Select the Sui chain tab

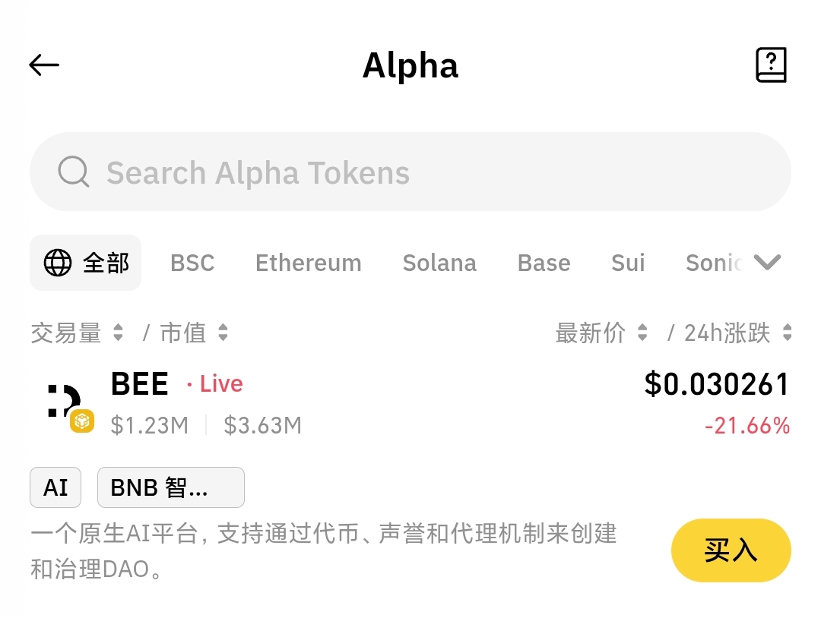click(x=628, y=263)
